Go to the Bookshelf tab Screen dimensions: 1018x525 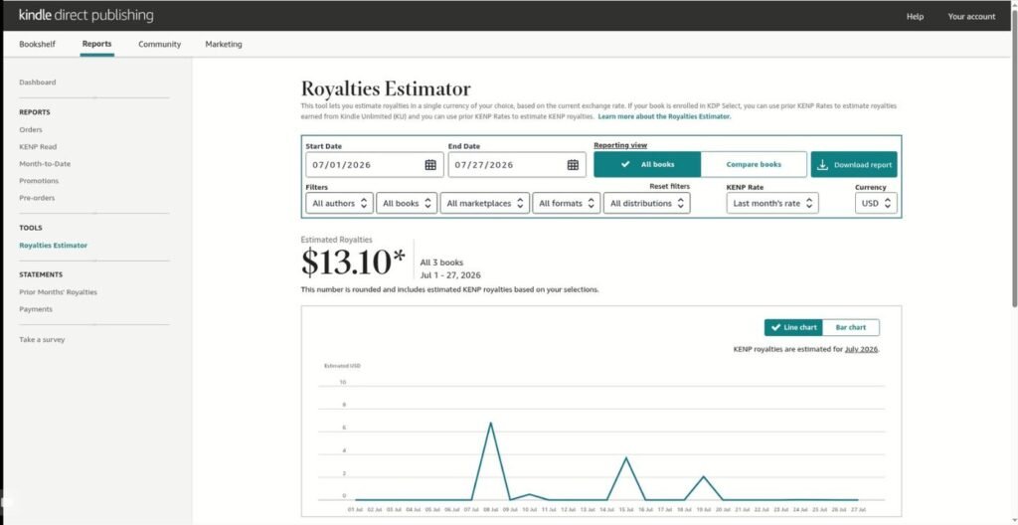point(37,44)
